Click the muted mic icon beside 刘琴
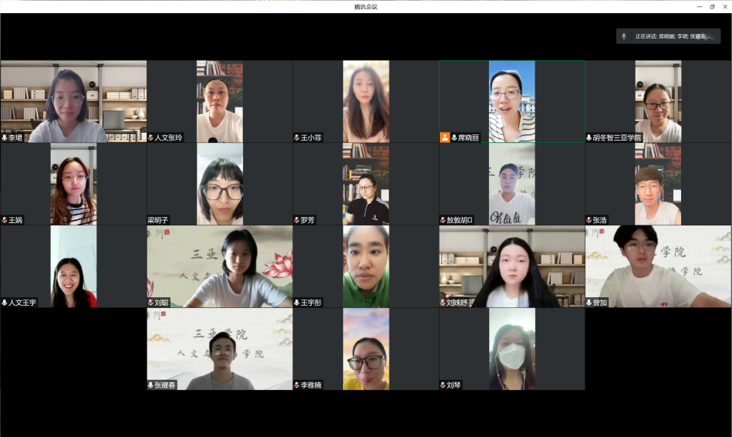 point(443,384)
